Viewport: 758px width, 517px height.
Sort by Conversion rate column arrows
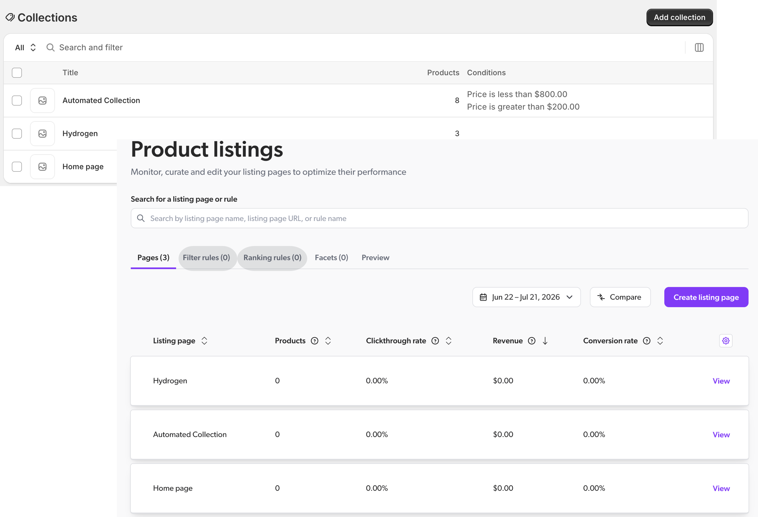pos(660,341)
